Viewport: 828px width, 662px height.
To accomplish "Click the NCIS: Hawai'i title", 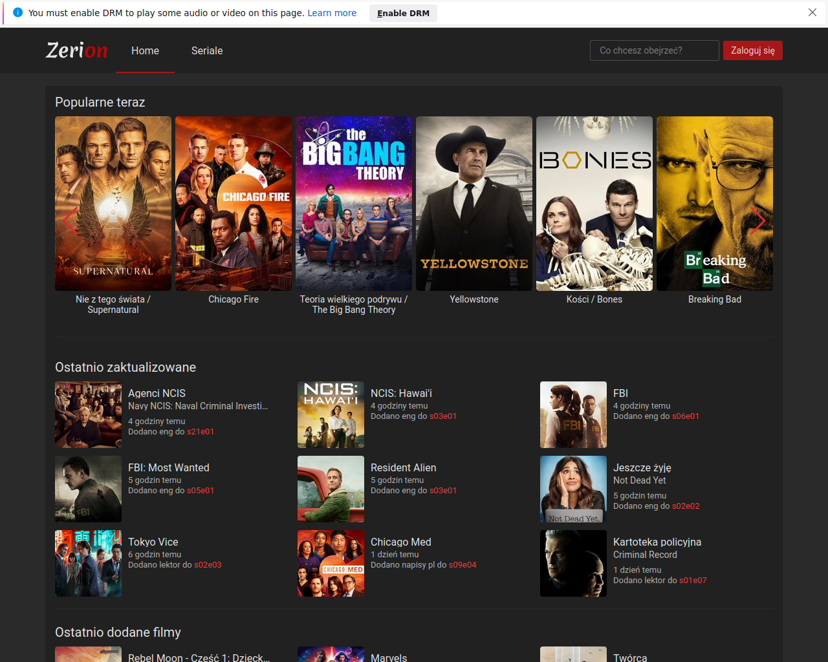I will click(x=401, y=393).
